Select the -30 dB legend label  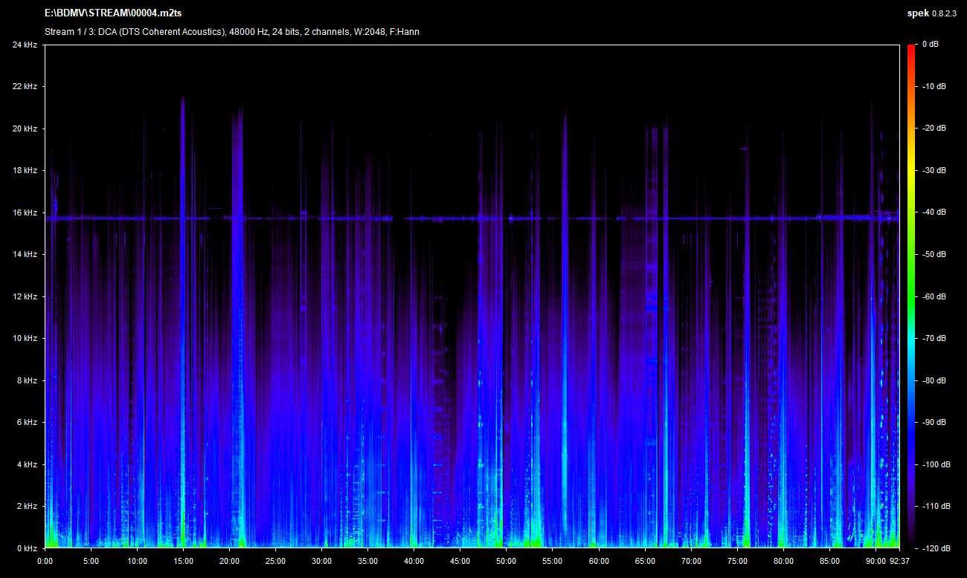[x=933, y=170]
